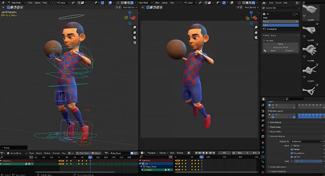Select Unassigned catalog in asset browser
This screenshot has height=176, width=325.
(x=281, y=29)
